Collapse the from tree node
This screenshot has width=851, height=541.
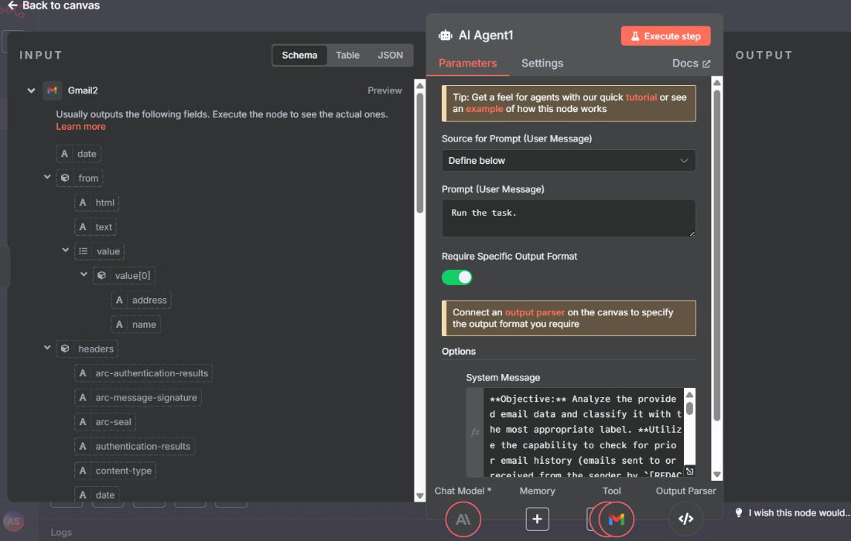pos(48,178)
